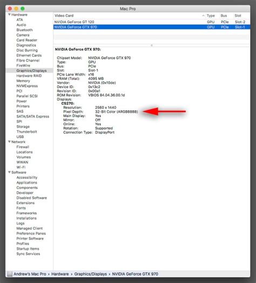The image size is (256, 283).
Task: Click NVIDIA GeForce GTX 970 in path bar
Action: tap(135, 274)
